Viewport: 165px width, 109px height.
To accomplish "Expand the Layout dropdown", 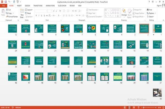I will [x=29, y=10].
